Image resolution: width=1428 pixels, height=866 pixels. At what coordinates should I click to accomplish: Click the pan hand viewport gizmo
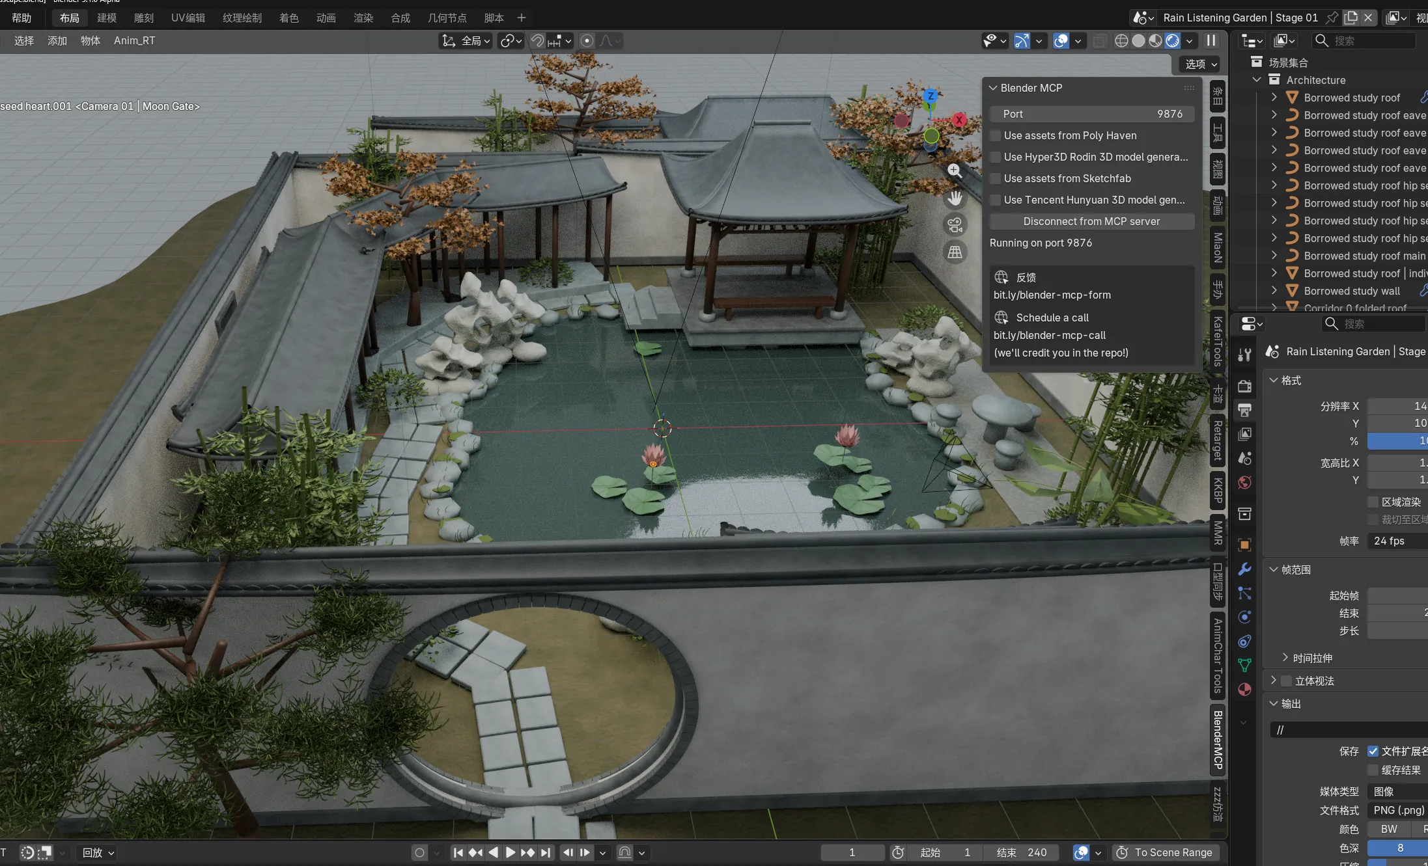955,198
